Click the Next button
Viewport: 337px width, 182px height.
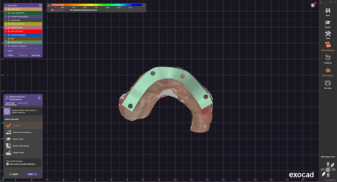point(32,174)
